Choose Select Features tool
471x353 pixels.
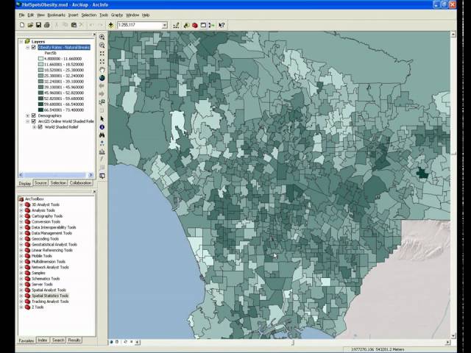tap(102, 102)
